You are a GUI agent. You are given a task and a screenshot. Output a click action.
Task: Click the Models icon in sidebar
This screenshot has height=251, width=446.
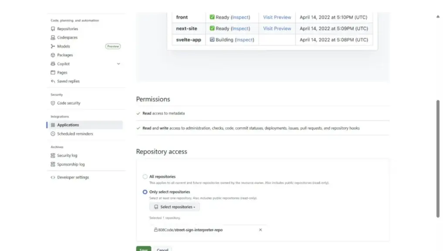click(x=53, y=46)
